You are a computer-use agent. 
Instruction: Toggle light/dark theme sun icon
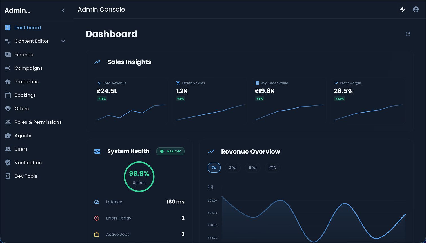402,9
